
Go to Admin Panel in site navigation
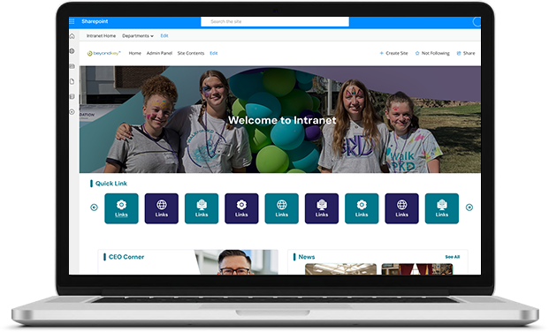coord(159,53)
